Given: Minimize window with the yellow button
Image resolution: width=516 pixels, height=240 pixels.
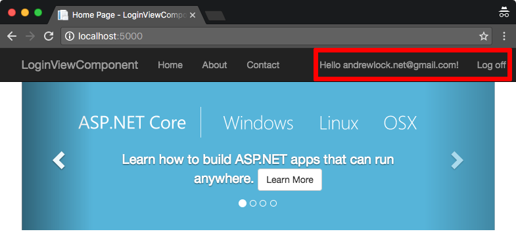Looking at the screenshot, I should point(25,12).
